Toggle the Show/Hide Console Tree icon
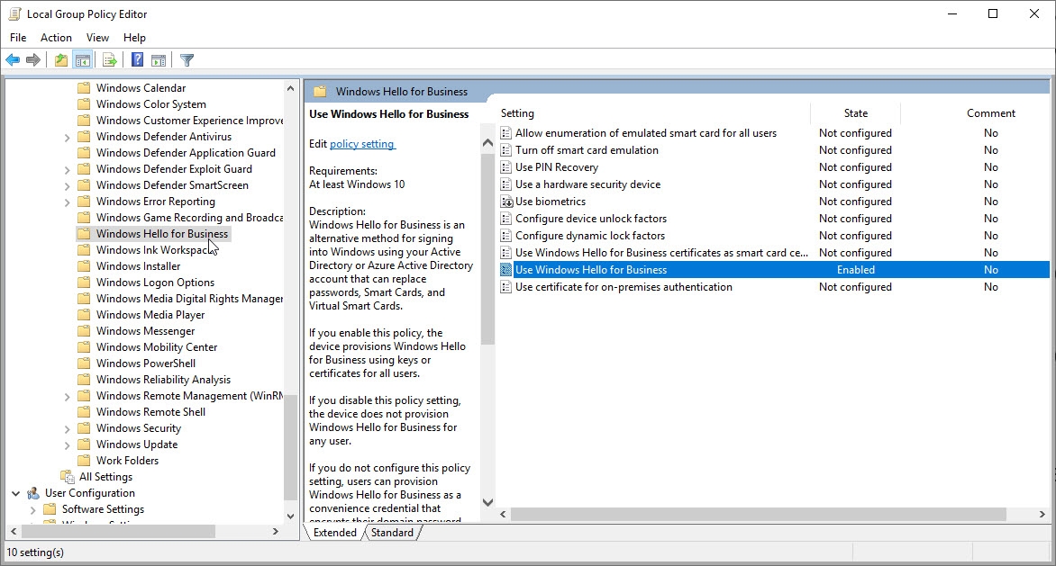 coord(82,59)
